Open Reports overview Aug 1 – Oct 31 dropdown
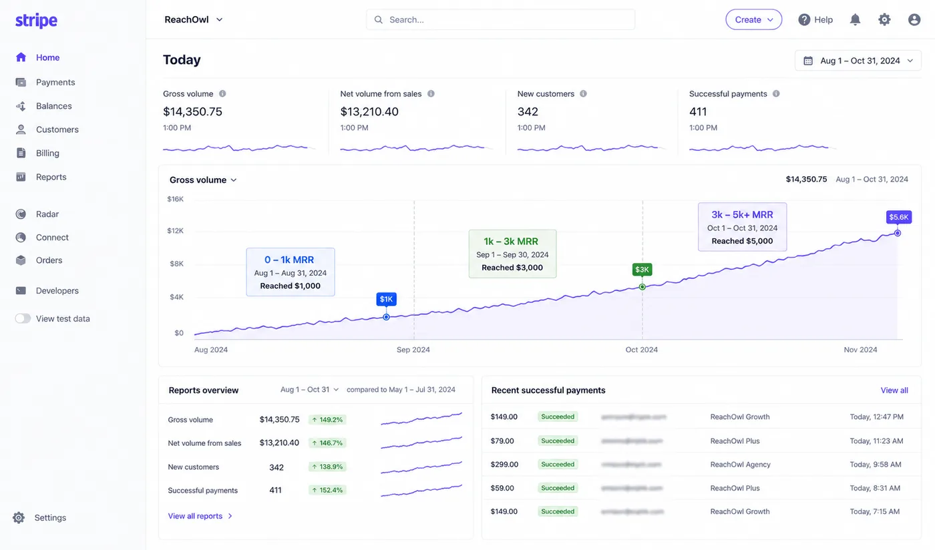The width and height of the screenshot is (935, 550). pyautogui.click(x=310, y=390)
